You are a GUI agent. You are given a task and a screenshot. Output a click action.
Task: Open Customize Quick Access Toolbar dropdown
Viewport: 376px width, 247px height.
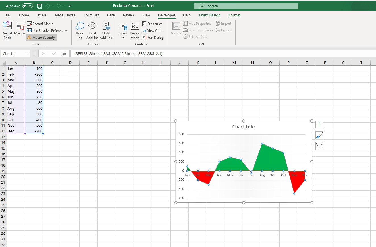pyautogui.click(x=70, y=6)
